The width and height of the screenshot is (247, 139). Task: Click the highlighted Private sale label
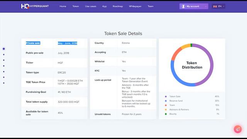tap(33, 43)
